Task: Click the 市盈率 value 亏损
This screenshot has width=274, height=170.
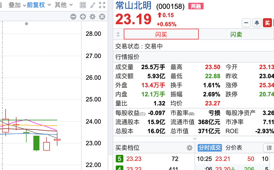Action: pos(214,113)
